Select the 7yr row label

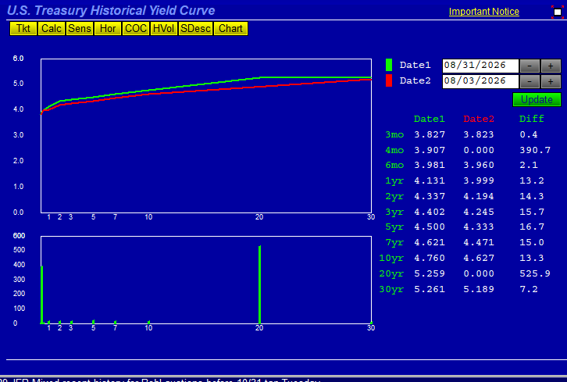tap(394, 242)
